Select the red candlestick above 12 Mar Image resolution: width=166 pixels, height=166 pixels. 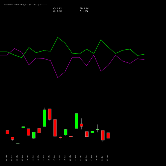click(39, 130)
